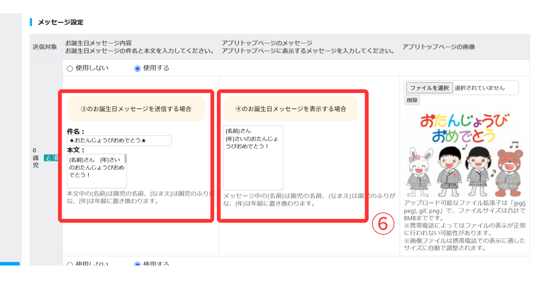Focus the 件名 subject input field

119,140
